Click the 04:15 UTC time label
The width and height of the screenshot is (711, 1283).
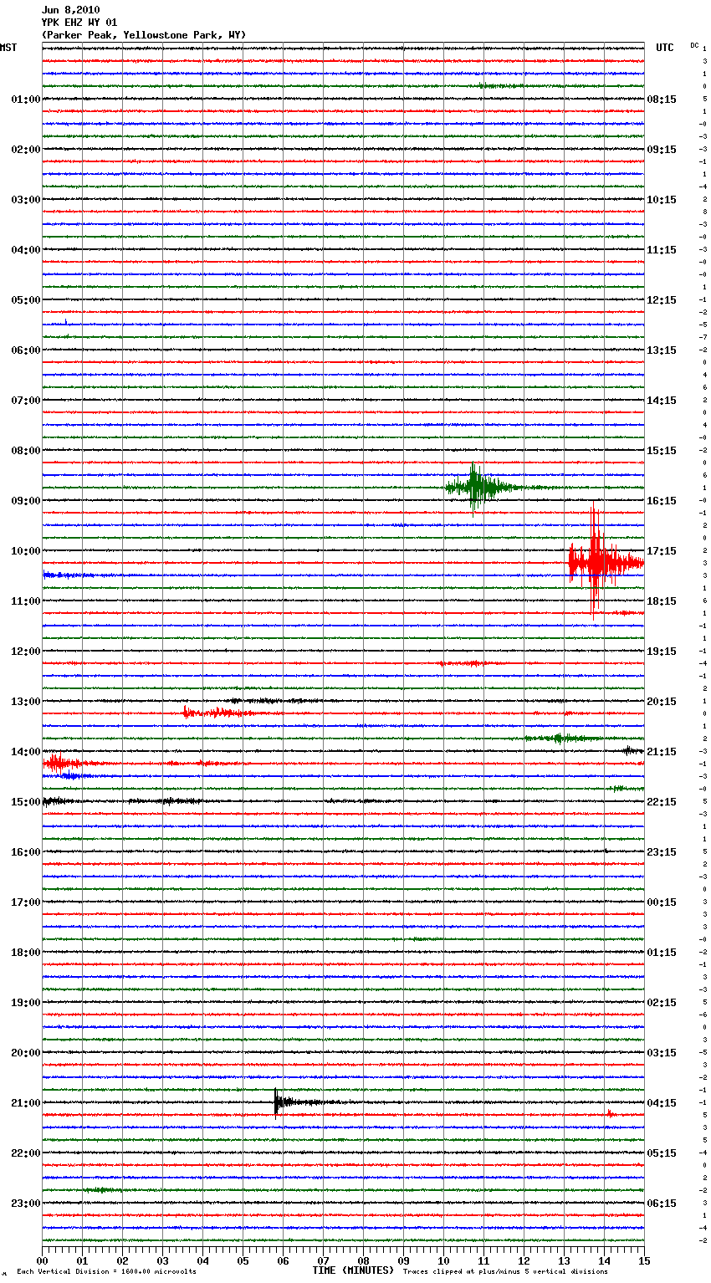662,1103
